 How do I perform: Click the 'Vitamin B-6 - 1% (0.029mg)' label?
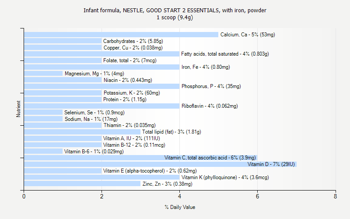94,152
